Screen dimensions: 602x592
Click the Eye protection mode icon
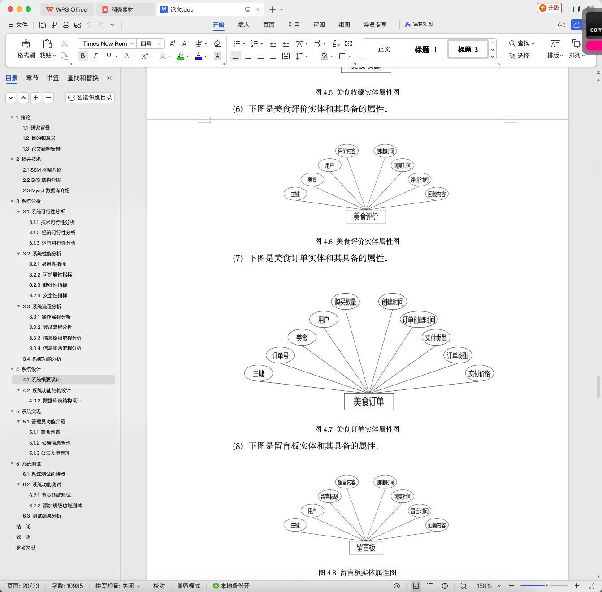[397, 586]
